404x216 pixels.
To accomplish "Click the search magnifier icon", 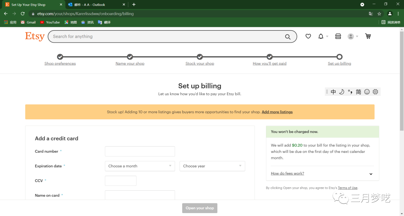I will [x=288, y=37].
